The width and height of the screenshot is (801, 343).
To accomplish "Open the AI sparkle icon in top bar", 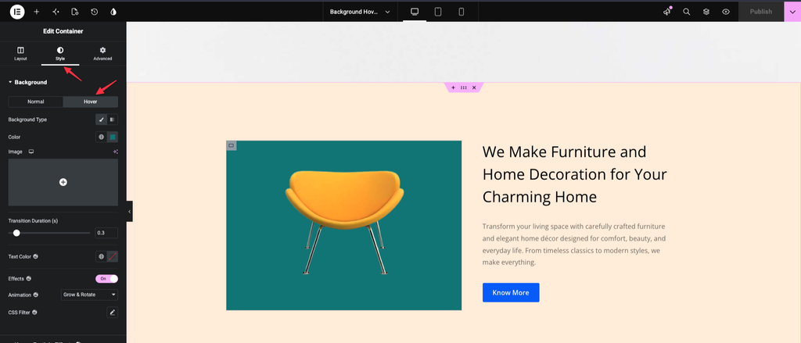I will 56,11.
